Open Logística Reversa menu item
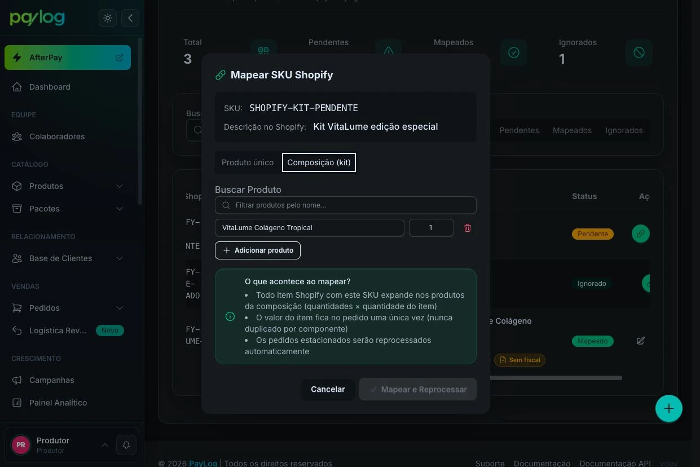The height and width of the screenshot is (467, 700). tap(68, 331)
